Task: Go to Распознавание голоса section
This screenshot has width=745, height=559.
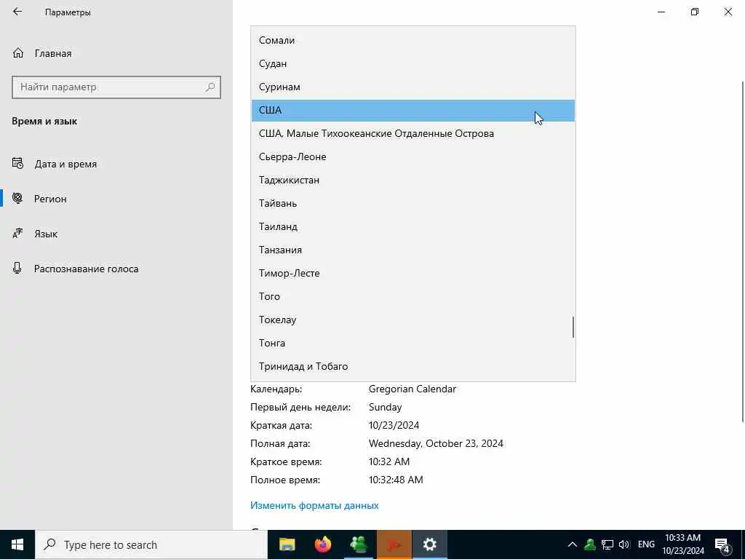Action: [x=116, y=268]
